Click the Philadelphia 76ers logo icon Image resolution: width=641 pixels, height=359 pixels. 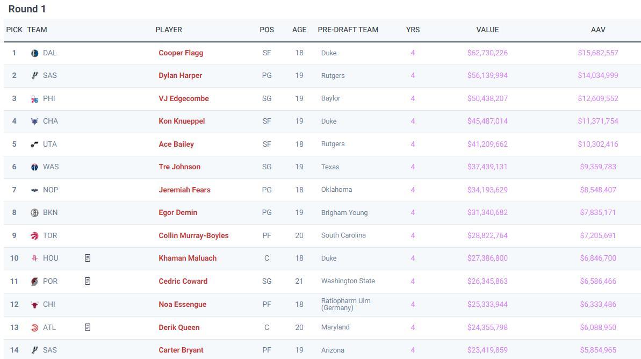pyautogui.click(x=35, y=99)
